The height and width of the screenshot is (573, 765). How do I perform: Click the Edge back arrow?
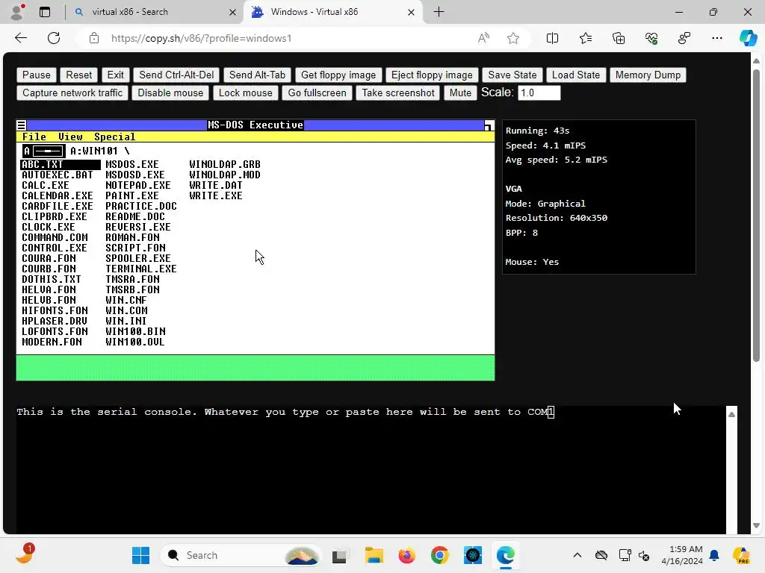pos(21,38)
